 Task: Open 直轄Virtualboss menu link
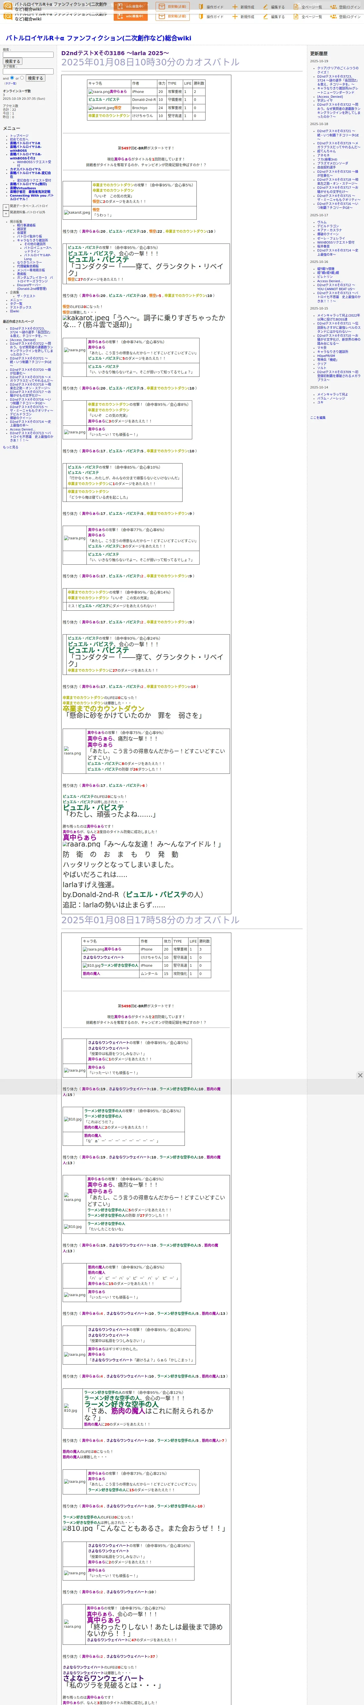tap(23, 188)
